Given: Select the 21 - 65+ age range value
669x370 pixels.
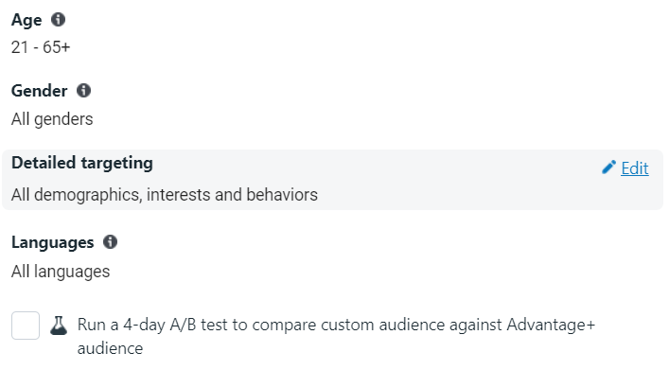Looking at the screenshot, I should [41, 47].
